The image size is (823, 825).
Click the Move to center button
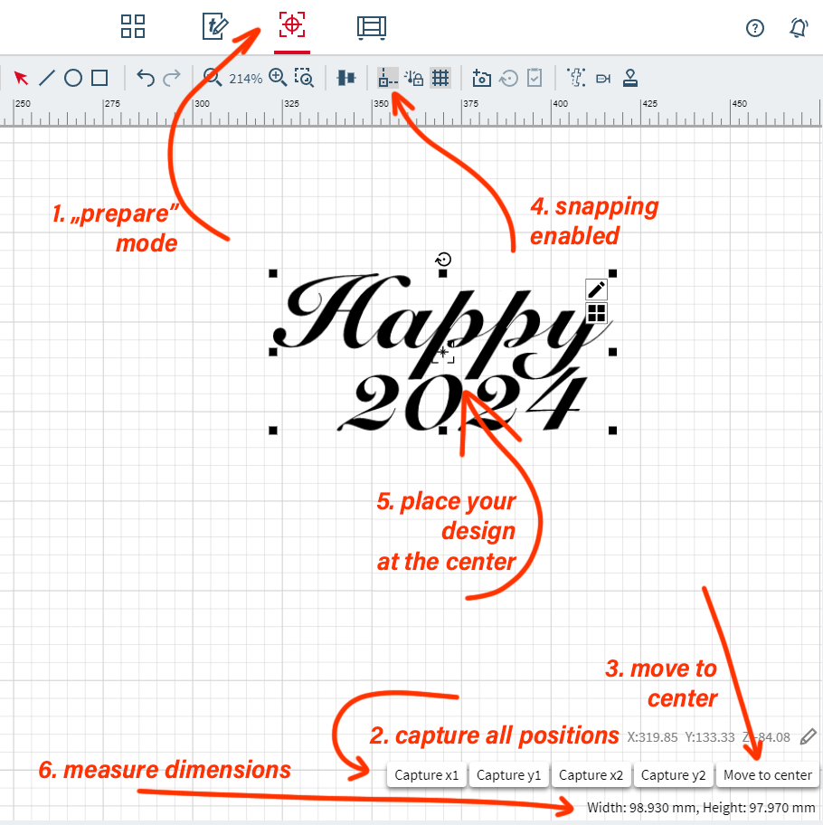[x=768, y=775]
